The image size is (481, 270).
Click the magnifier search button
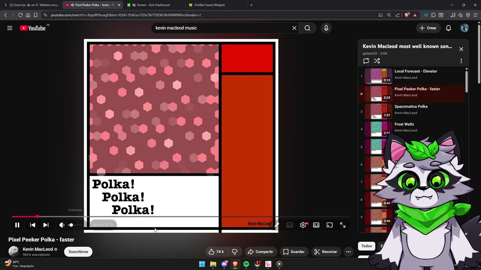(307, 28)
